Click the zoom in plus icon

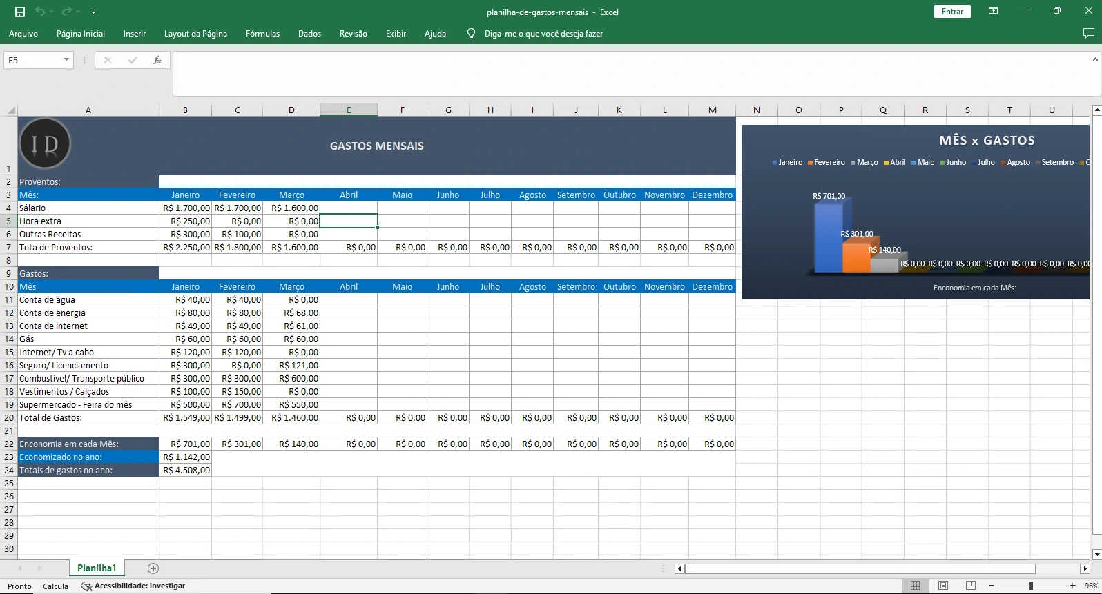click(1072, 586)
